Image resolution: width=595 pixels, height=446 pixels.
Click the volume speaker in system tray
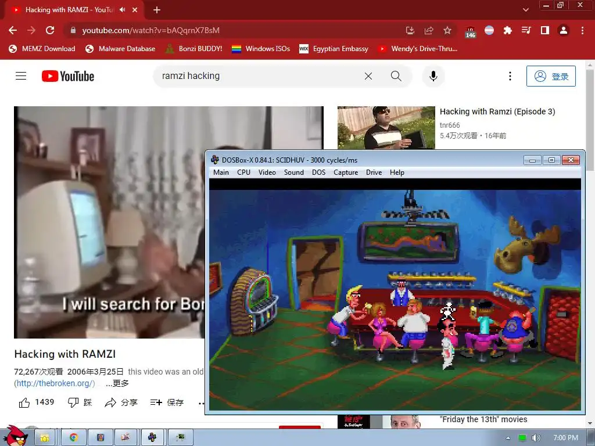(x=536, y=438)
